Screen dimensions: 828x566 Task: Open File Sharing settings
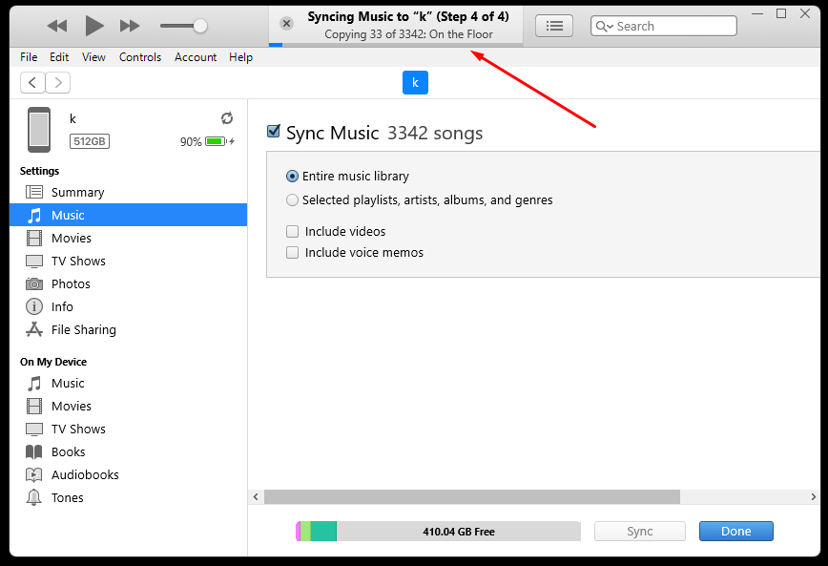129,330
